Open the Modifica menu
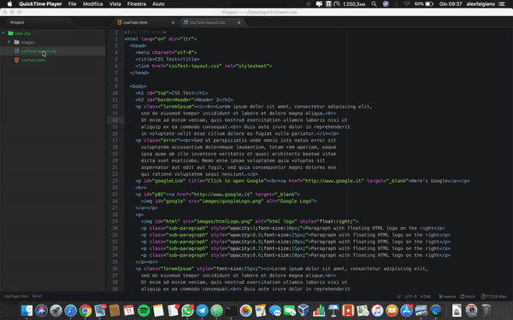The width and height of the screenshot is (513, 320). click(92, 4)
